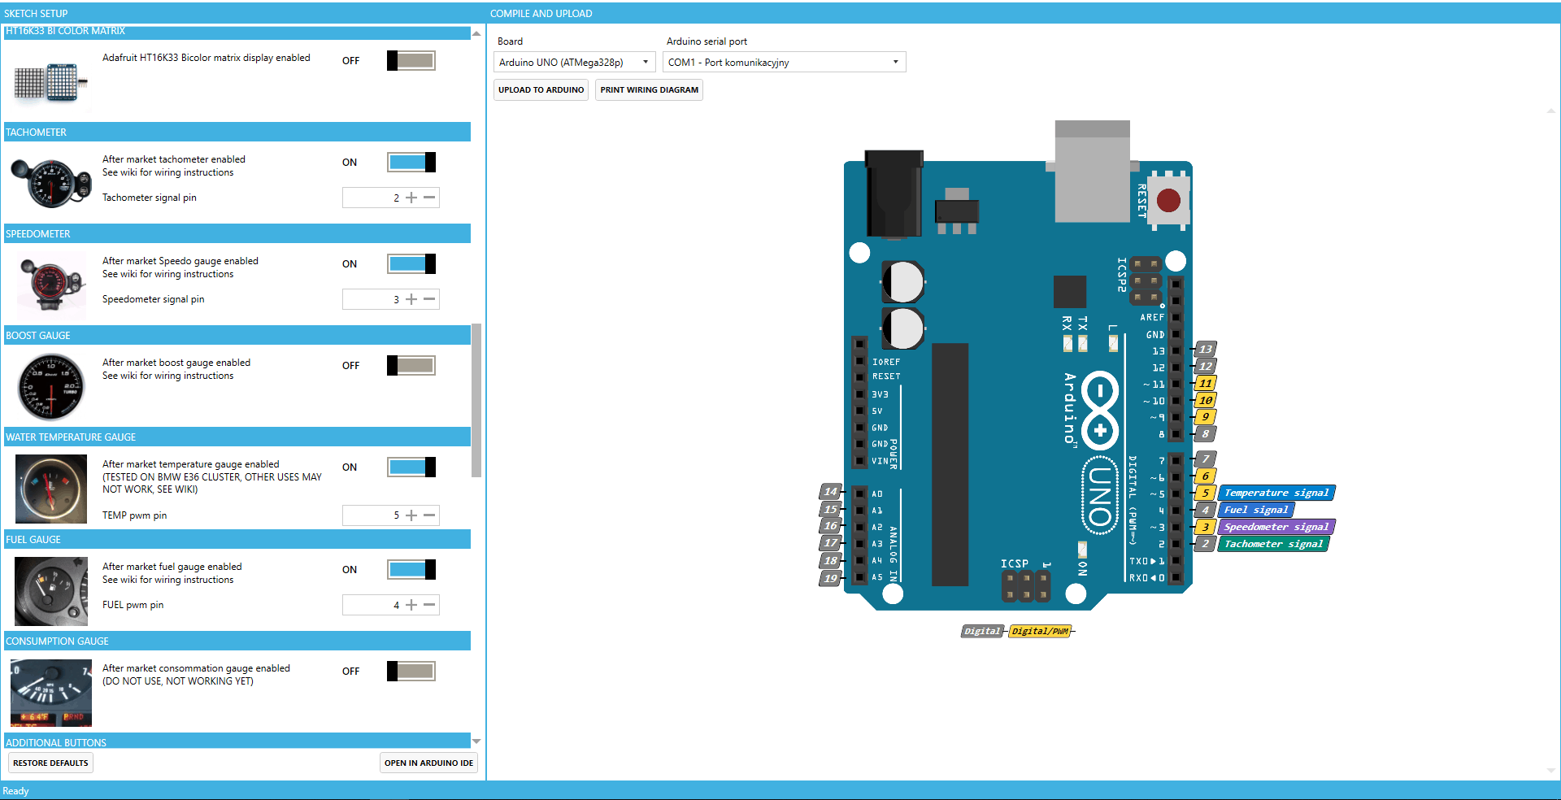Click Open in Arduino IDE button
Image resolution: width=1561 pixels, height=800 pixels.
pyautogui.click(x=428, y=763)
